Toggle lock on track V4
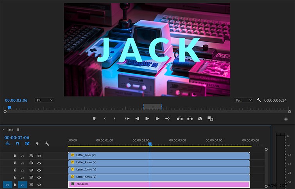This screenshot has height=189, width=295. [15, 163]
